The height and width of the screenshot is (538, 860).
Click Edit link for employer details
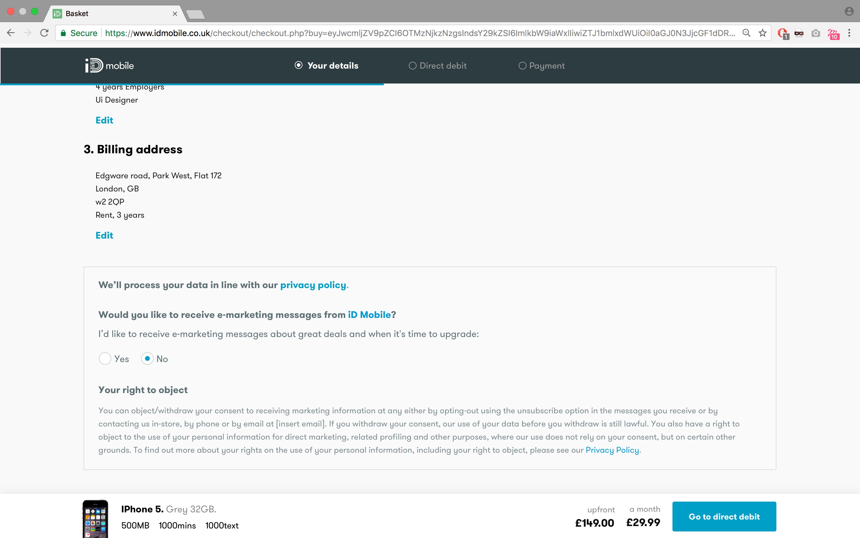point(104,120)
